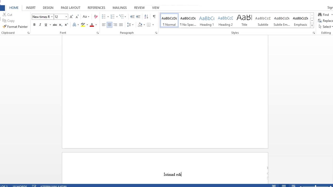Click the Format Painter brush icon

4,26
